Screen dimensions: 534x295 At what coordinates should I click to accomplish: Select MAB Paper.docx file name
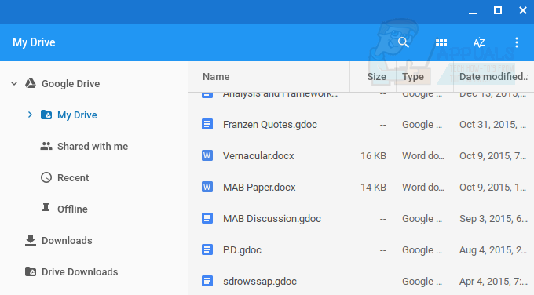point(259,188)
